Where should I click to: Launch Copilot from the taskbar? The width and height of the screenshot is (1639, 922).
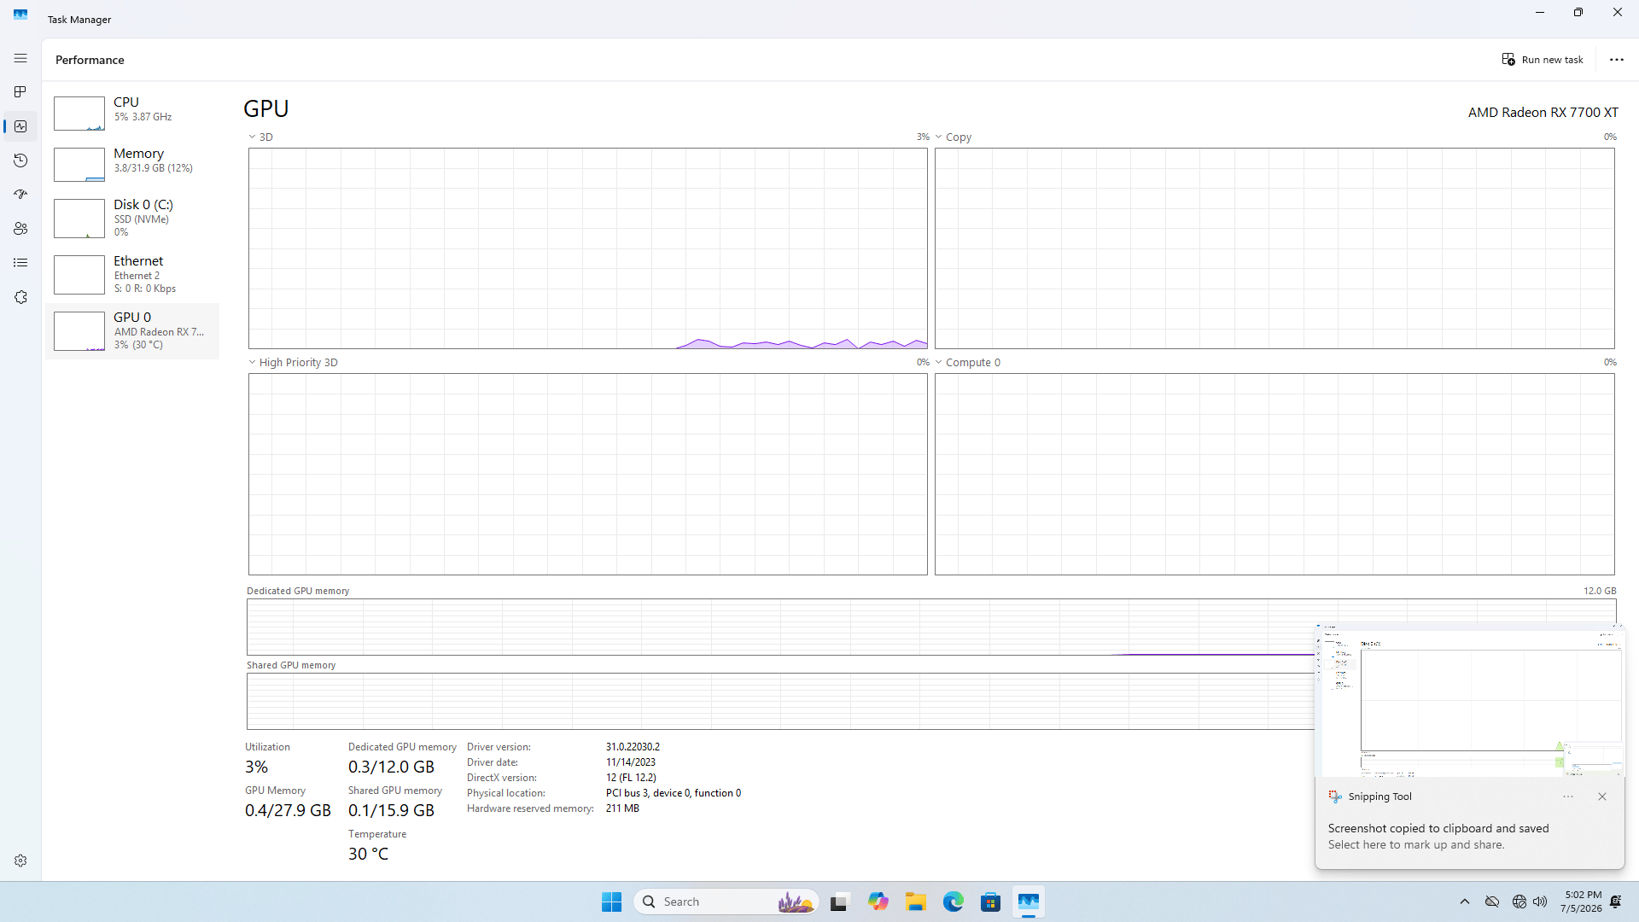[878, 902]
